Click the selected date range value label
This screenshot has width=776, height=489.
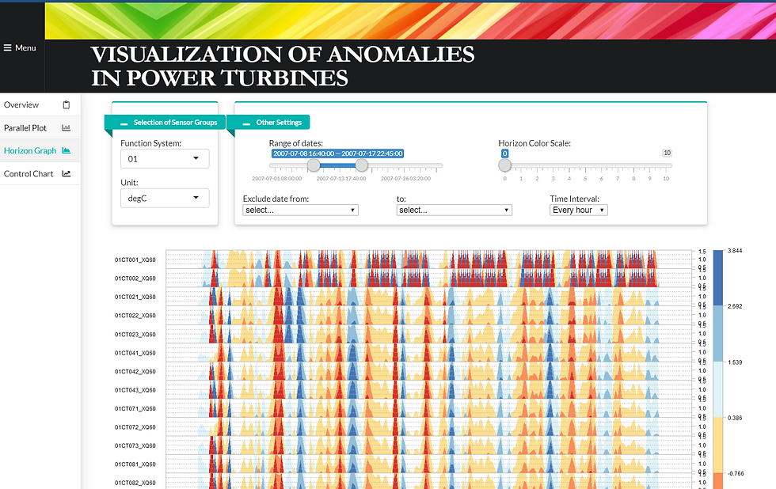point(337,154)
